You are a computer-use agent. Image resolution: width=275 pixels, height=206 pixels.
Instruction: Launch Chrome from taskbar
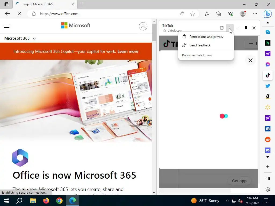[x=59, y=201]
